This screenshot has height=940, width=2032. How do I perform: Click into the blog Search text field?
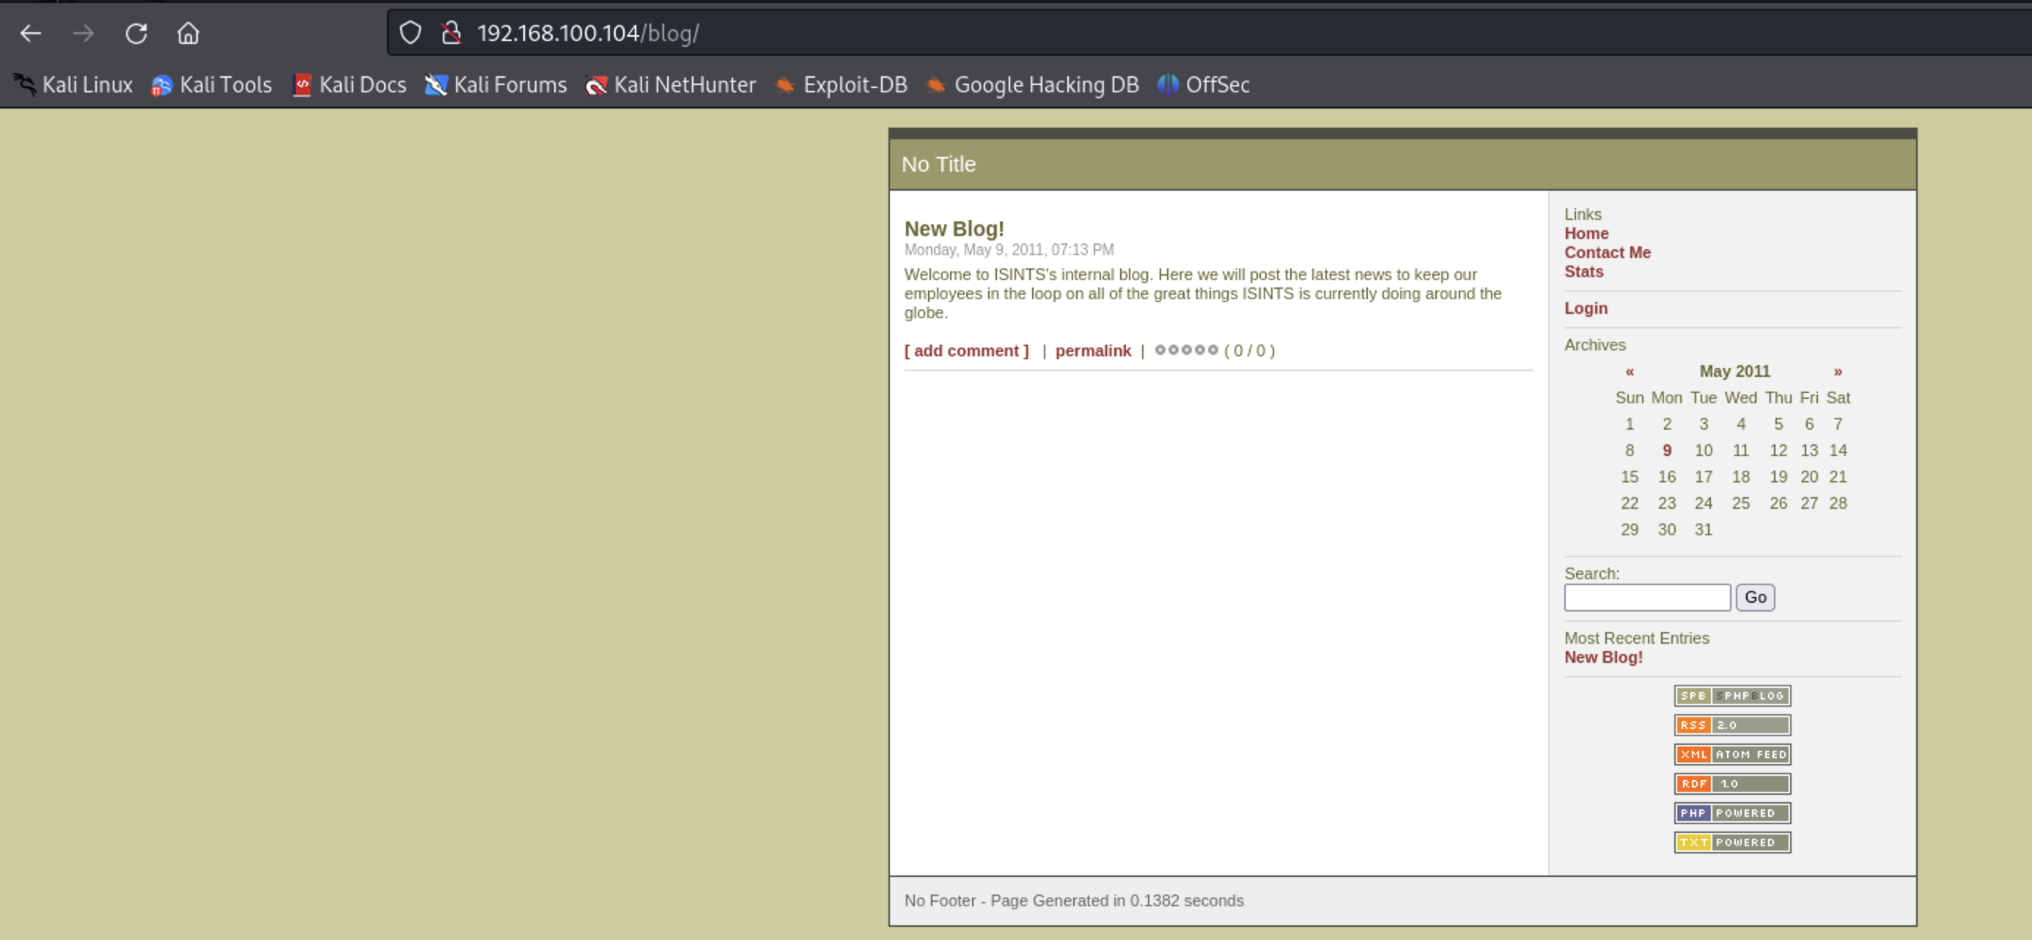click(x=1646, y=597)
